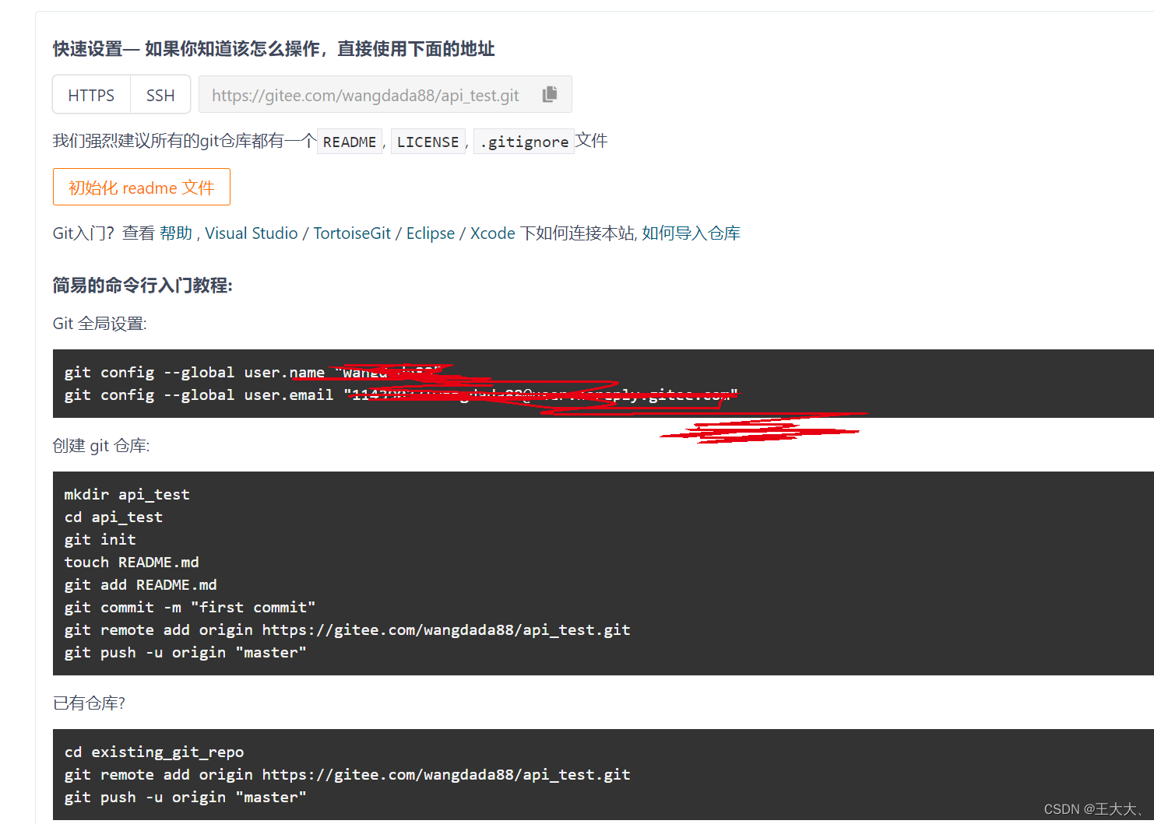Image resolution: width=1154 pixels, height=824 pixels.
Task: Open the 如何导入仓库 link
Action: point(691,233)
